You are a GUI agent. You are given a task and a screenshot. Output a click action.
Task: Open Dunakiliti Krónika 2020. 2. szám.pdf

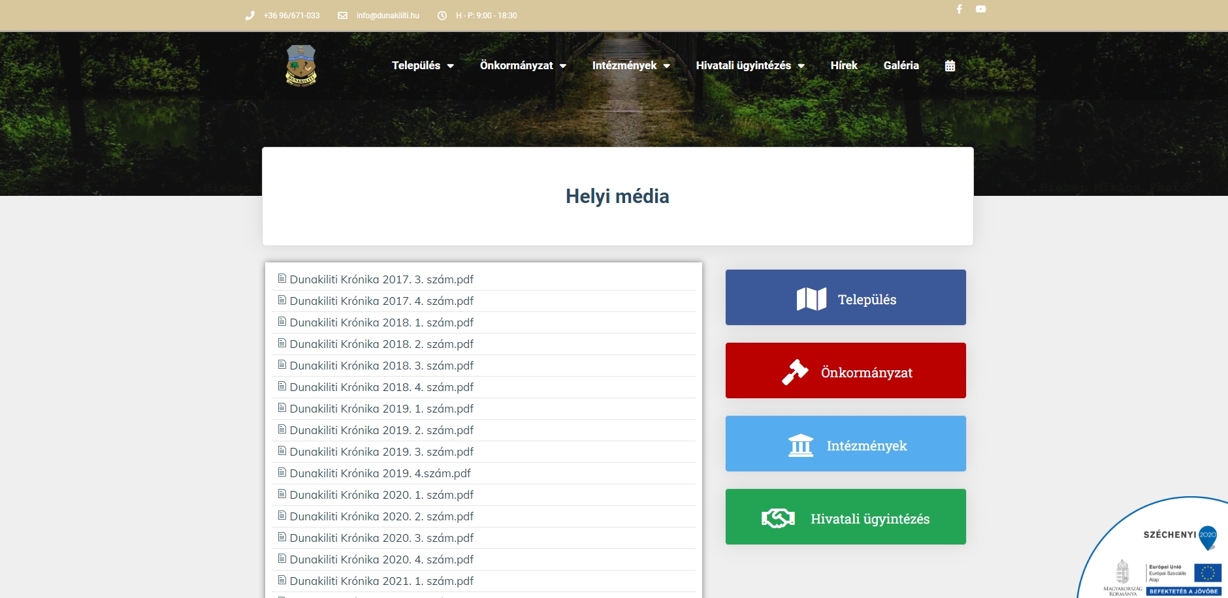click(x=381, y=516)
